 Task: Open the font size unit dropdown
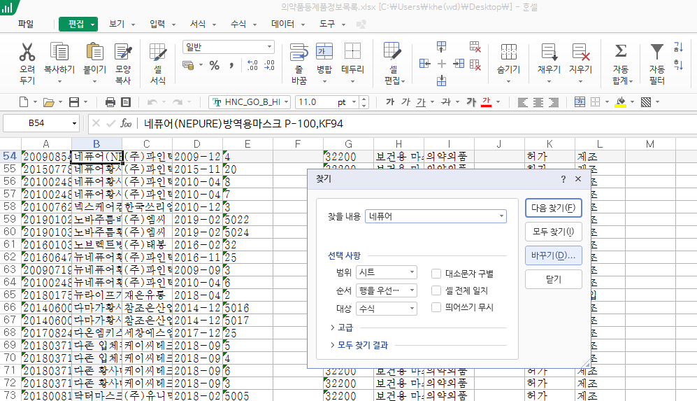click(x=354, y=102)
